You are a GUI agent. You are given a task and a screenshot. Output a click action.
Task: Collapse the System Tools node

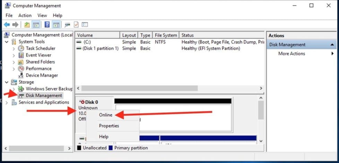(7, 42)
